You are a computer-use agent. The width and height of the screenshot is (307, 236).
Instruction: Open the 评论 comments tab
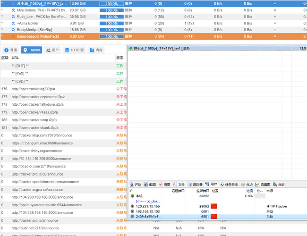pos(135,184)
